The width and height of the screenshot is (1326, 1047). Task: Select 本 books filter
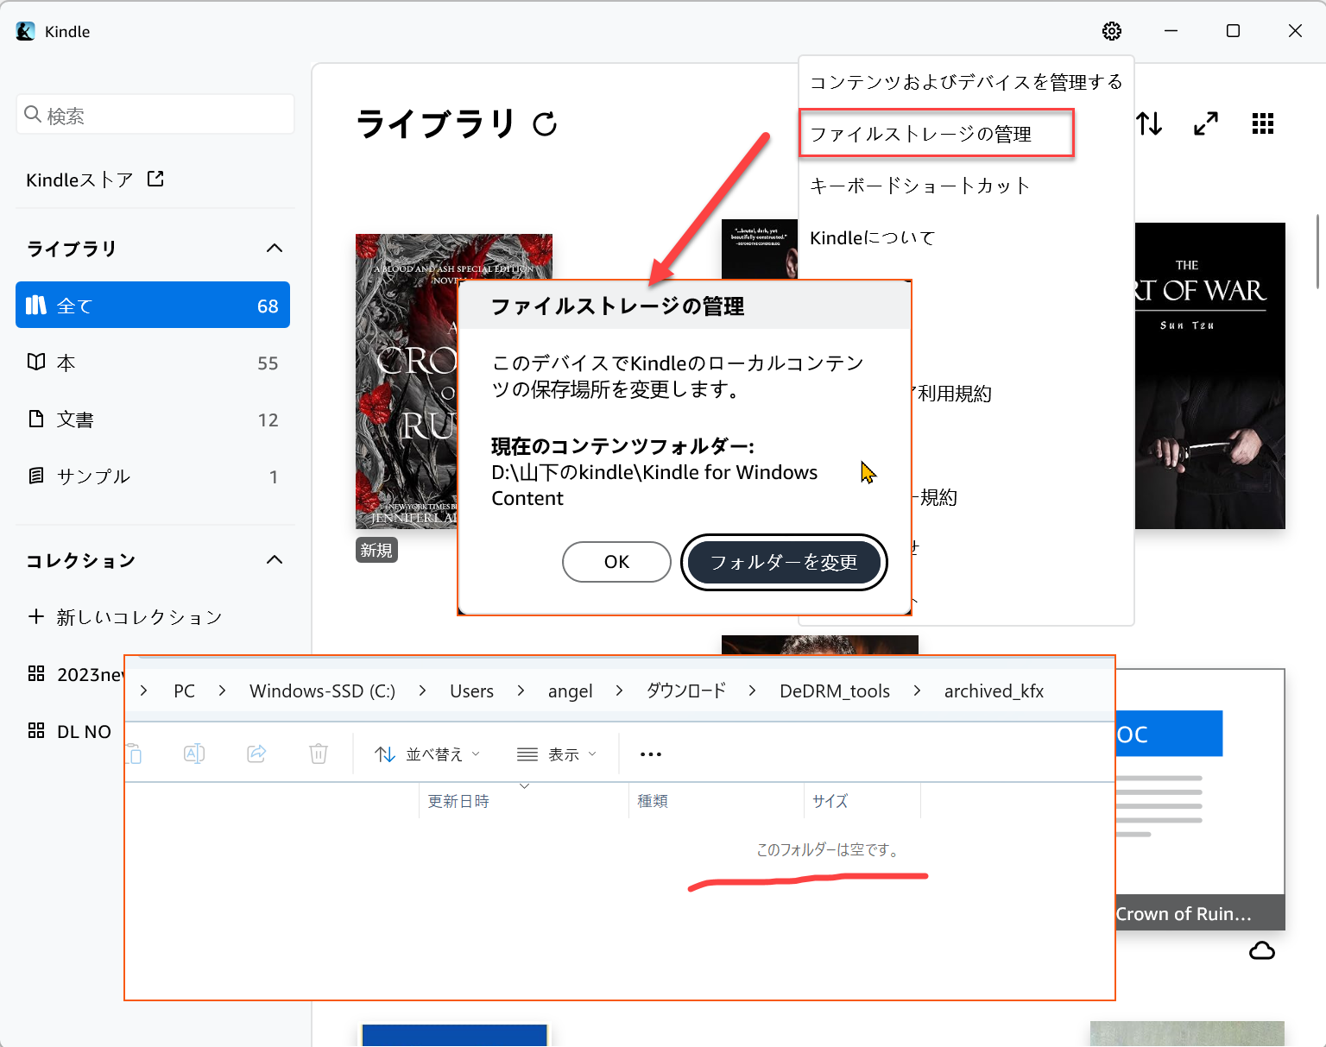[x=153, y=363]
